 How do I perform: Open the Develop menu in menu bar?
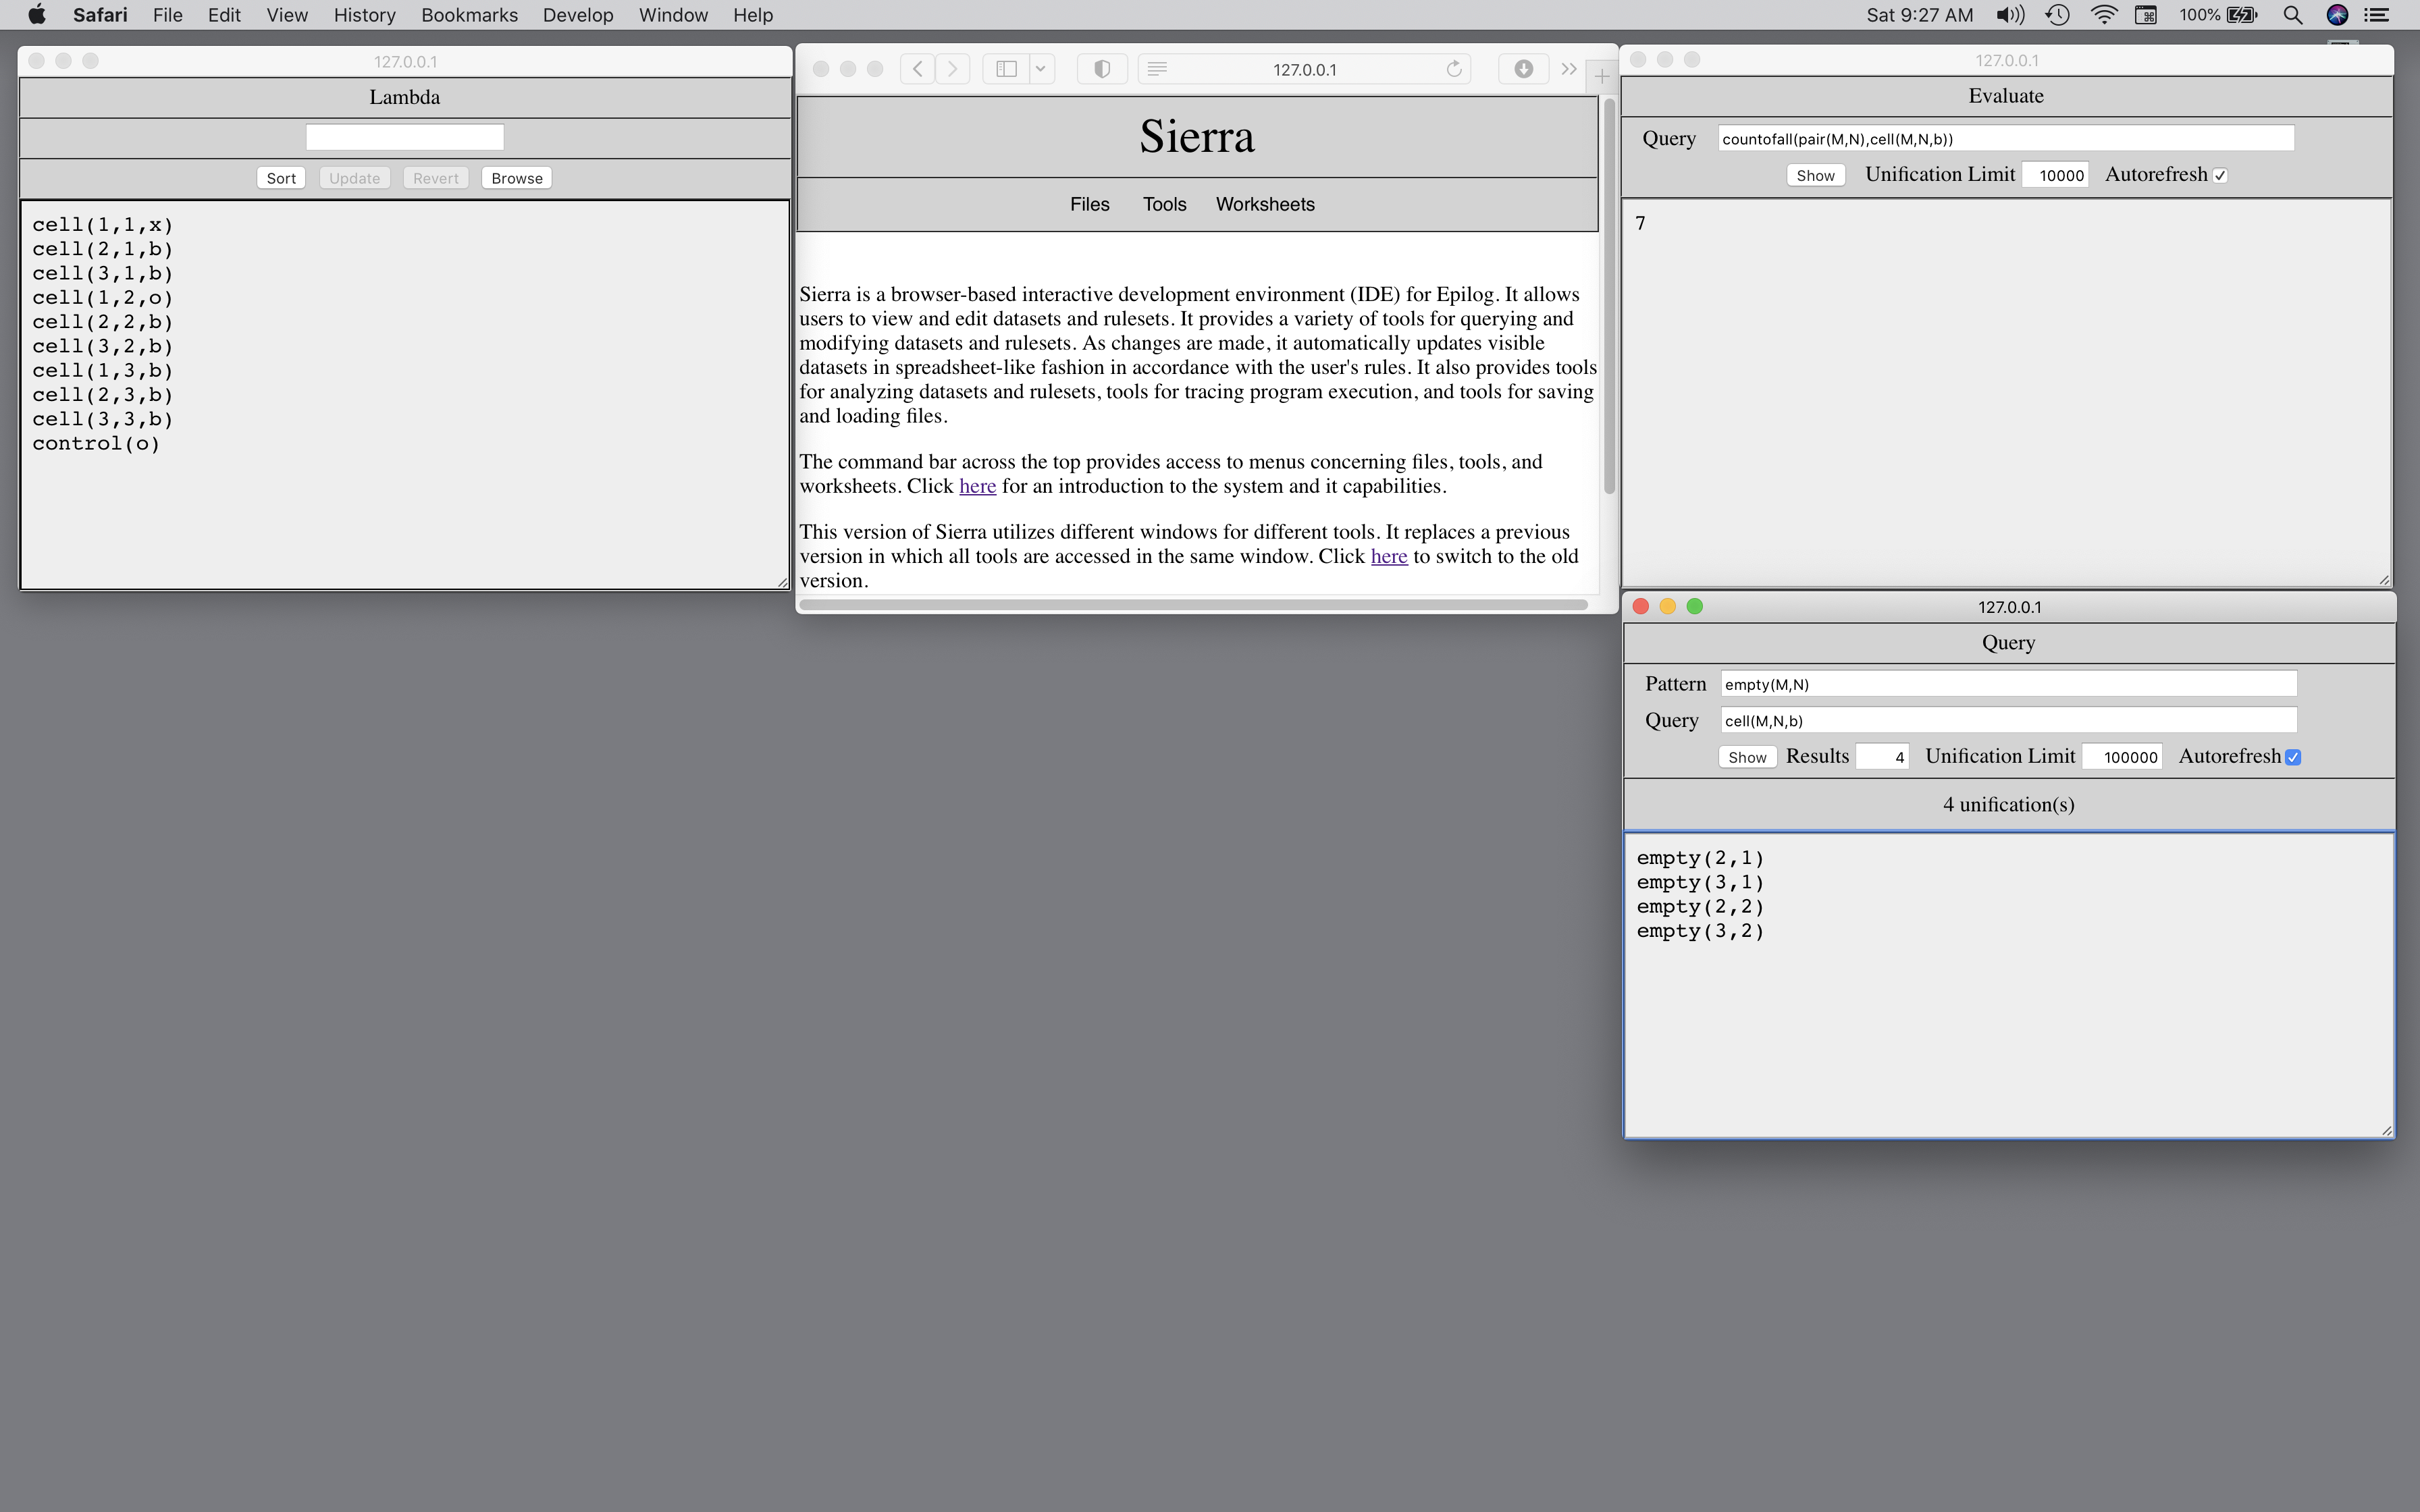pos(577,15)
